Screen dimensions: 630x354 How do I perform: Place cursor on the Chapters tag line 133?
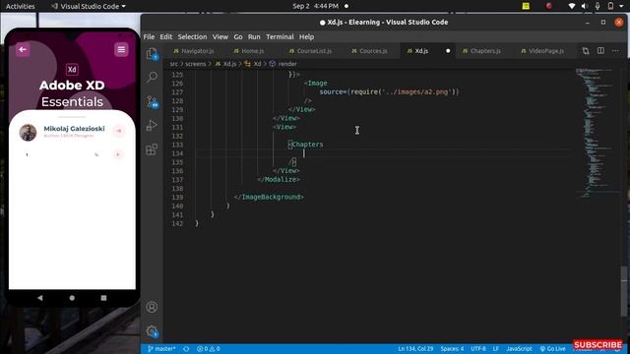(x=305, y=145)
